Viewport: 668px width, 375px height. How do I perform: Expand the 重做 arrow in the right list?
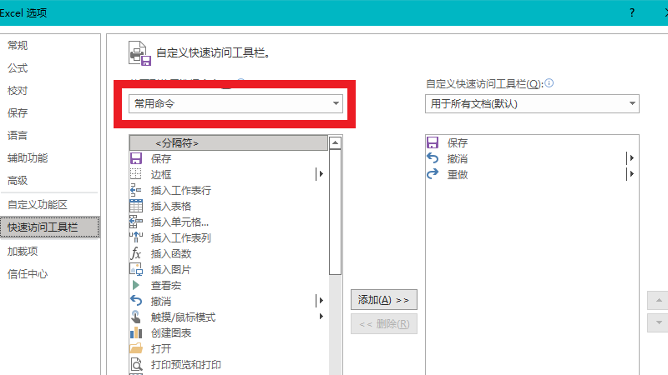631,174
